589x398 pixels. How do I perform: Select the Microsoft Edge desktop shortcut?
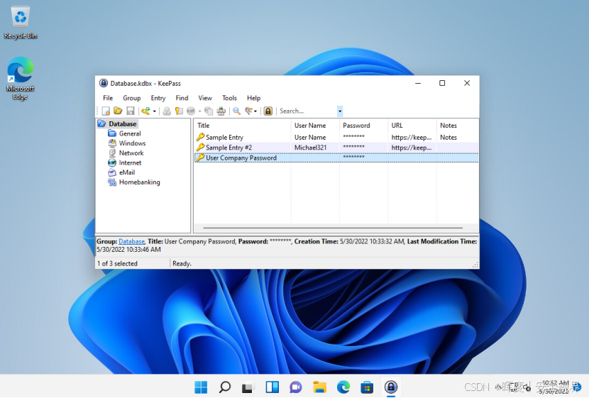pos(21,79)
